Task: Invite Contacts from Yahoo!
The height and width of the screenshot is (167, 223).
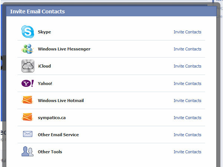Action: pos(187,83)
